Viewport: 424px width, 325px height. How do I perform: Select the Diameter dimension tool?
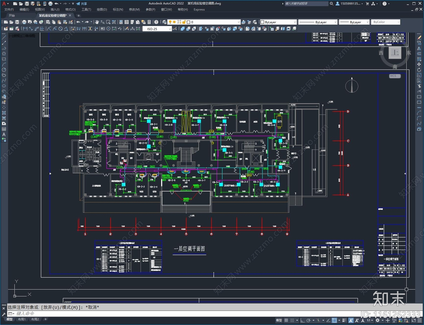click(x=60, y=29)
